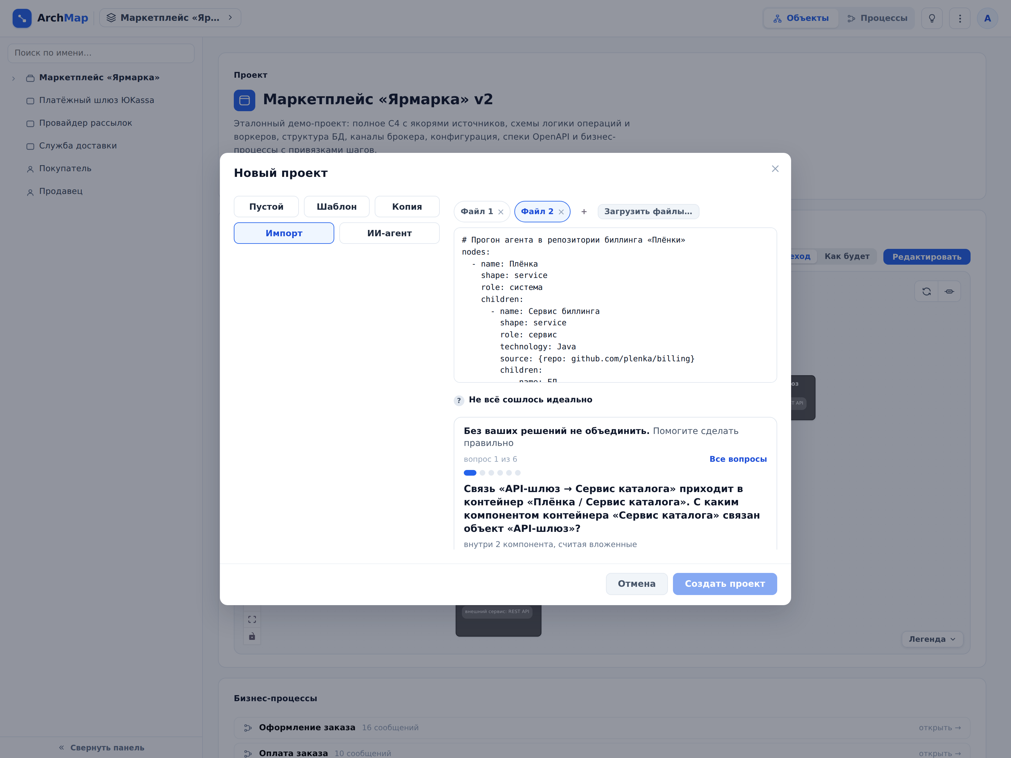Click the Оформление заказа process icon

pos(248,728)
